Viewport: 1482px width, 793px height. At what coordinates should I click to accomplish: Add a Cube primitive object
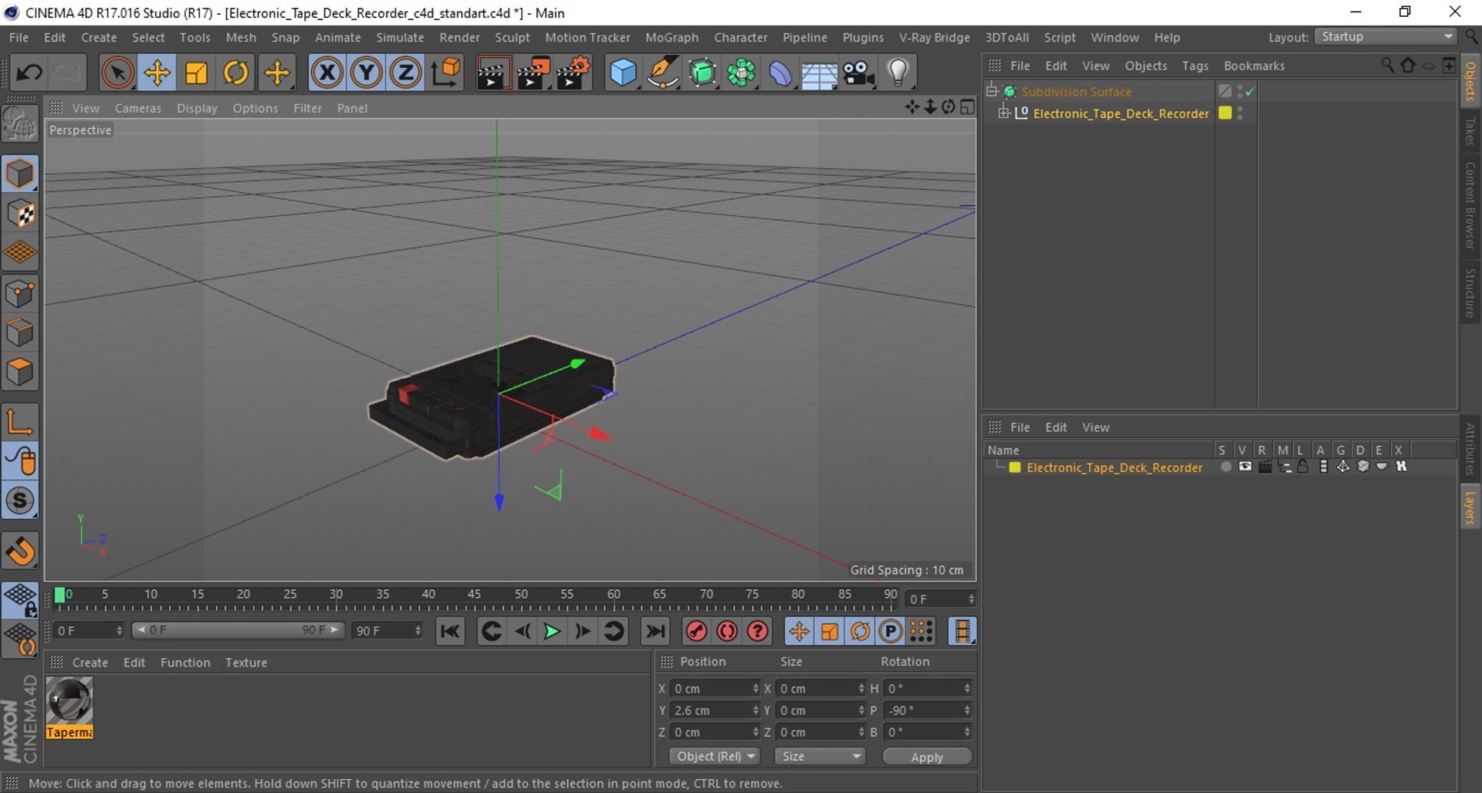[623, 73]
